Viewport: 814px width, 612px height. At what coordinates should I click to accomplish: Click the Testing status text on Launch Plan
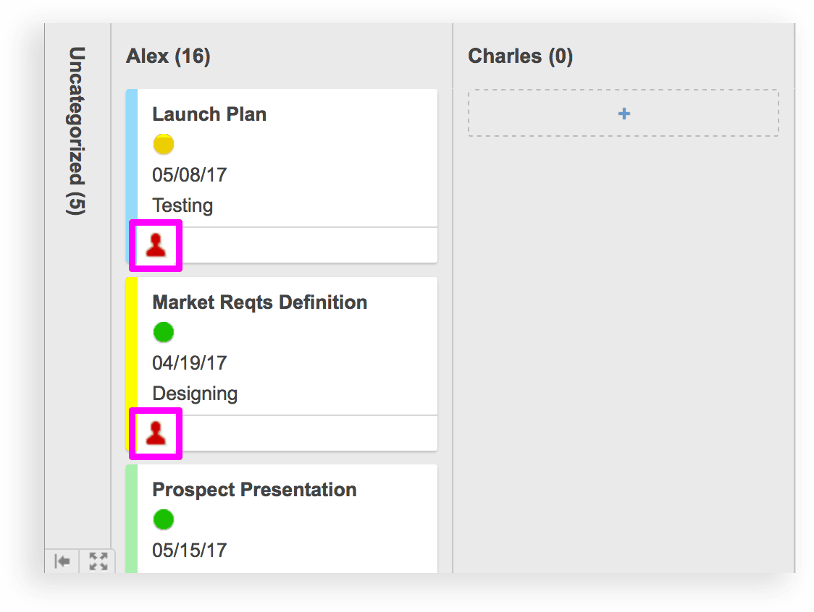182,205
